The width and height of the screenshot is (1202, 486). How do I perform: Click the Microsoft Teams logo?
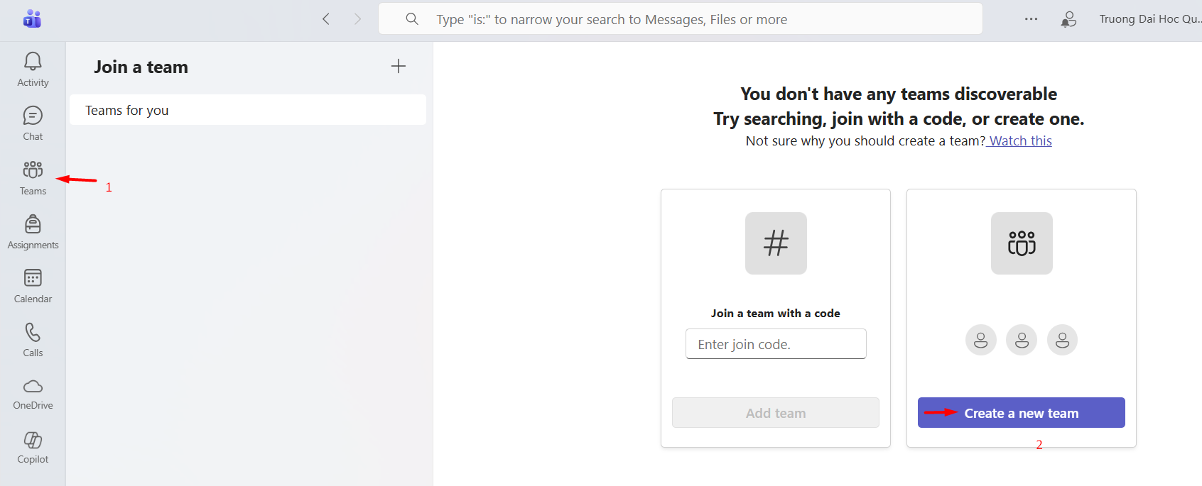point(32,19)
